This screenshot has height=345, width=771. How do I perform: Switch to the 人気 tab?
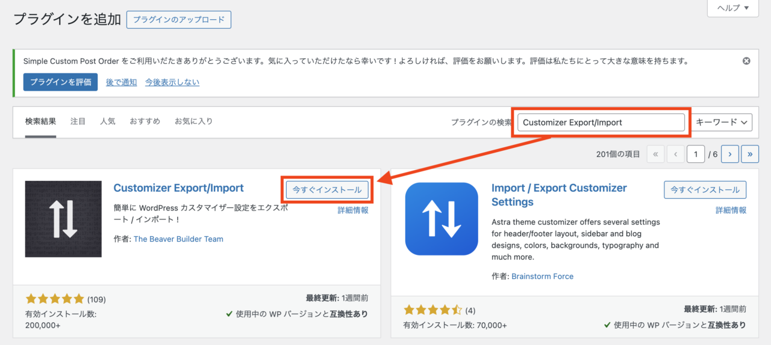[108, 121]
